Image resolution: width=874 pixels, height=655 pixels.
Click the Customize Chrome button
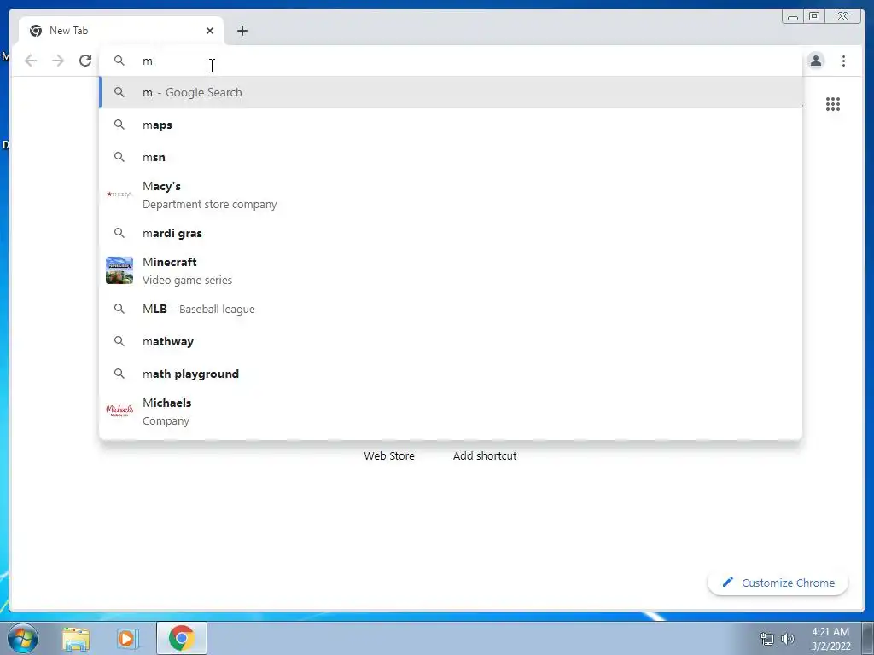click(778, 583)
